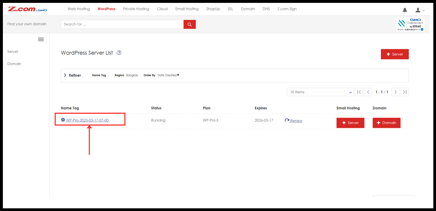Click the WP-Pro-S plan cell
This screenshot has height=211, width=436.
(211, 121)
